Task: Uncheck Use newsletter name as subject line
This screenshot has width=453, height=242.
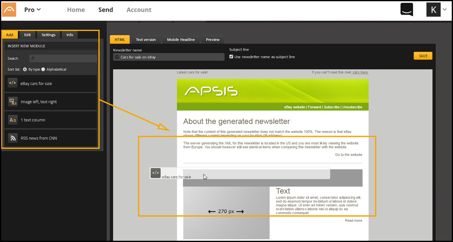Action: pyautogui.click(x=231, y=57)
